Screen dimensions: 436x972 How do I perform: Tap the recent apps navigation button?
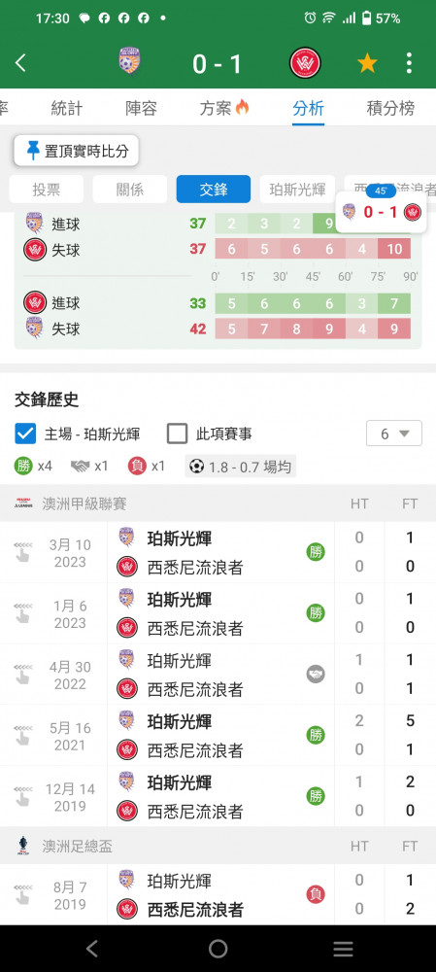pyautogui.click(x=343, y=949)
